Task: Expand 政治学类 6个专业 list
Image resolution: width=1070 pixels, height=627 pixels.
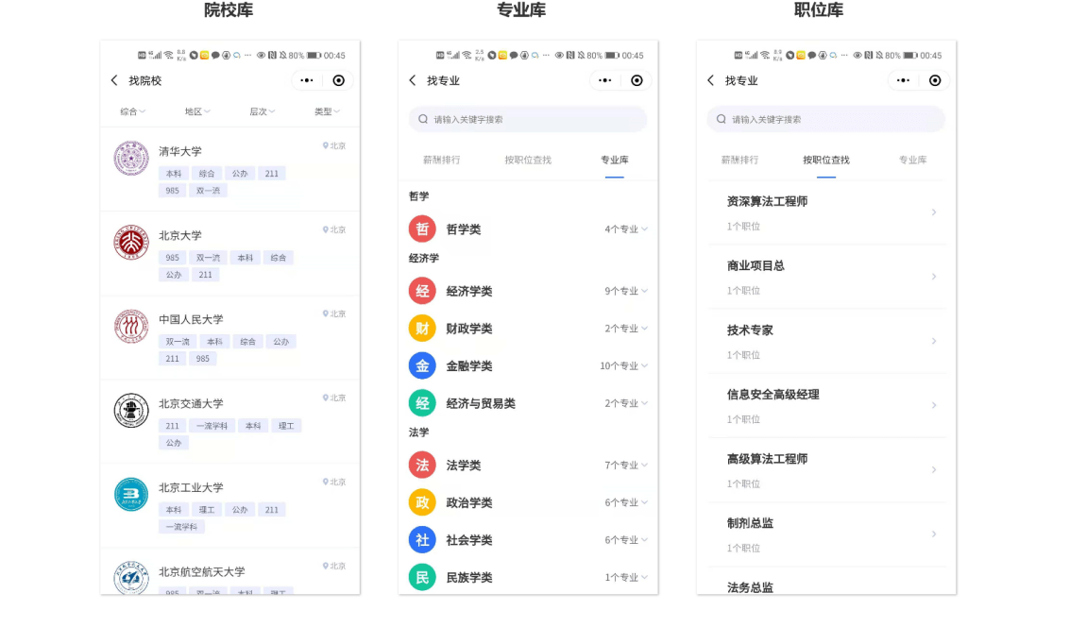Action: (626, 503)
